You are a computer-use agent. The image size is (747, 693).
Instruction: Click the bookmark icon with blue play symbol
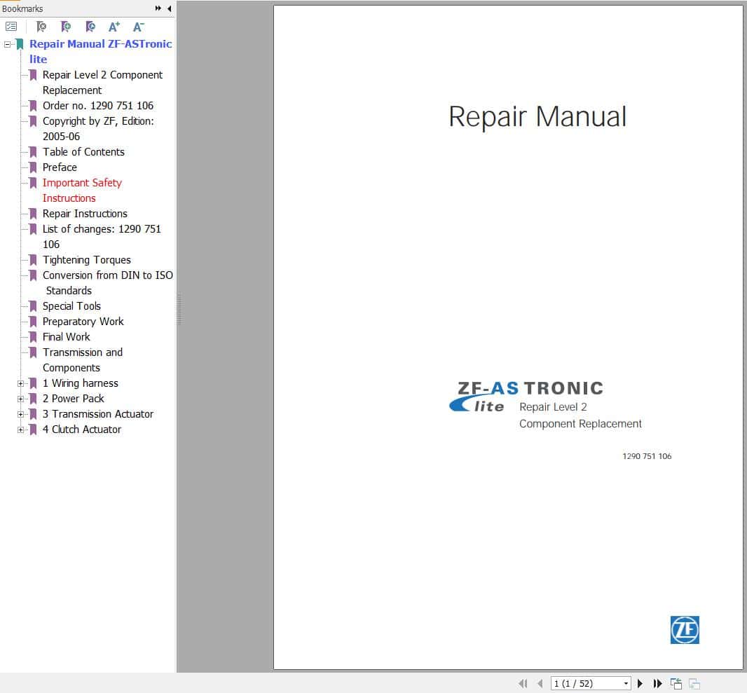point(90,27)
